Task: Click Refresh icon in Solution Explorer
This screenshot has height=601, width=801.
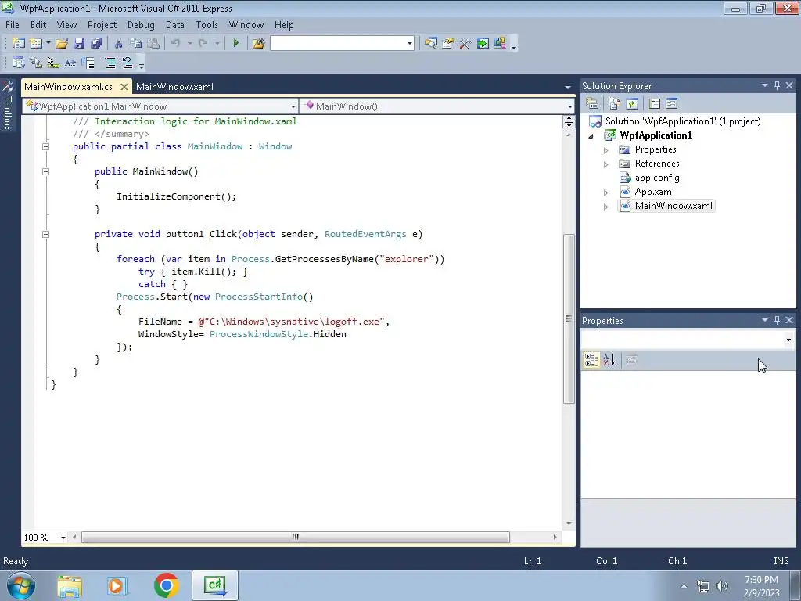Action: coord(632,104)
